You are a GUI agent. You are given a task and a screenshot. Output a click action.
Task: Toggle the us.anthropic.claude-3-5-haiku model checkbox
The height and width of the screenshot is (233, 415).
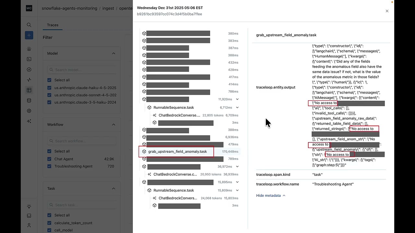point(49,102)
